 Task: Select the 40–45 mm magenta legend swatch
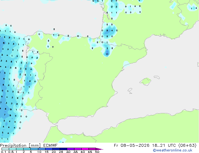[x=85, y=149]
